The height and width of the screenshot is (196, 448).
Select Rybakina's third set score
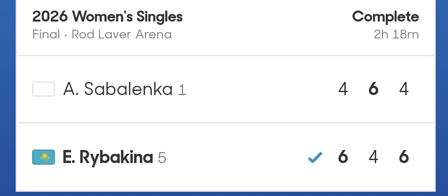[x=404, y=157]
